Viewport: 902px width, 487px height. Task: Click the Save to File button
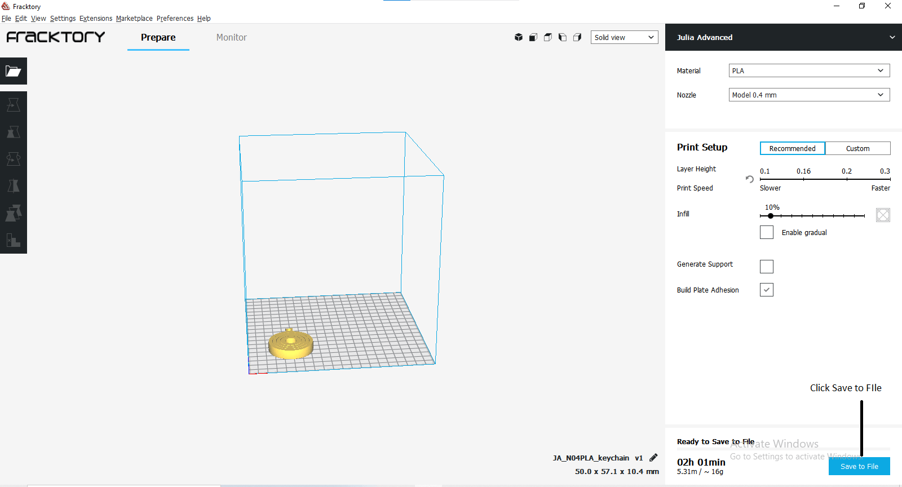[x=859, y=466]
